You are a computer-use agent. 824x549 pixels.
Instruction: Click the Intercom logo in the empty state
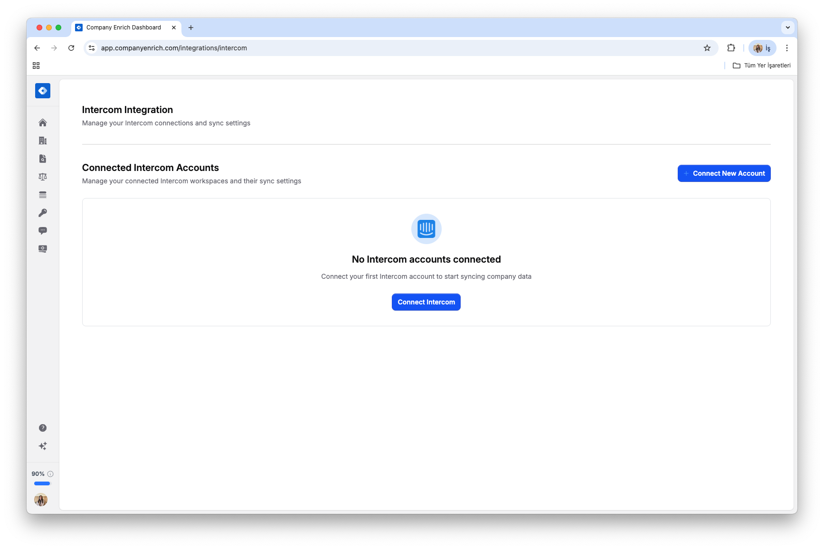[x=426, y=229]
